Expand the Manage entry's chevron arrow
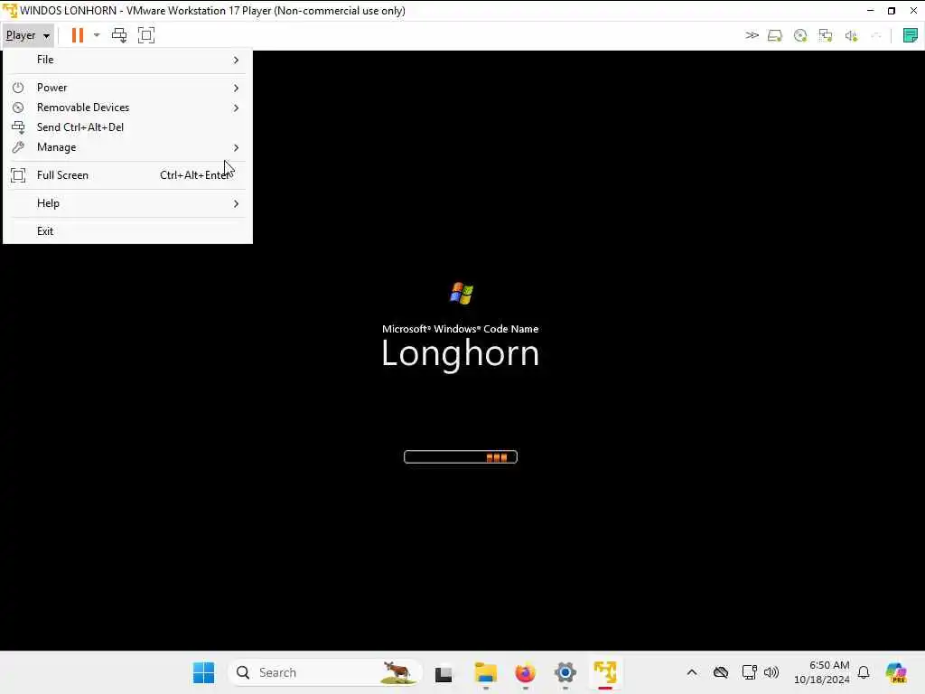The width and height of the screenshot is (925, 694). [x=236, y=147]
